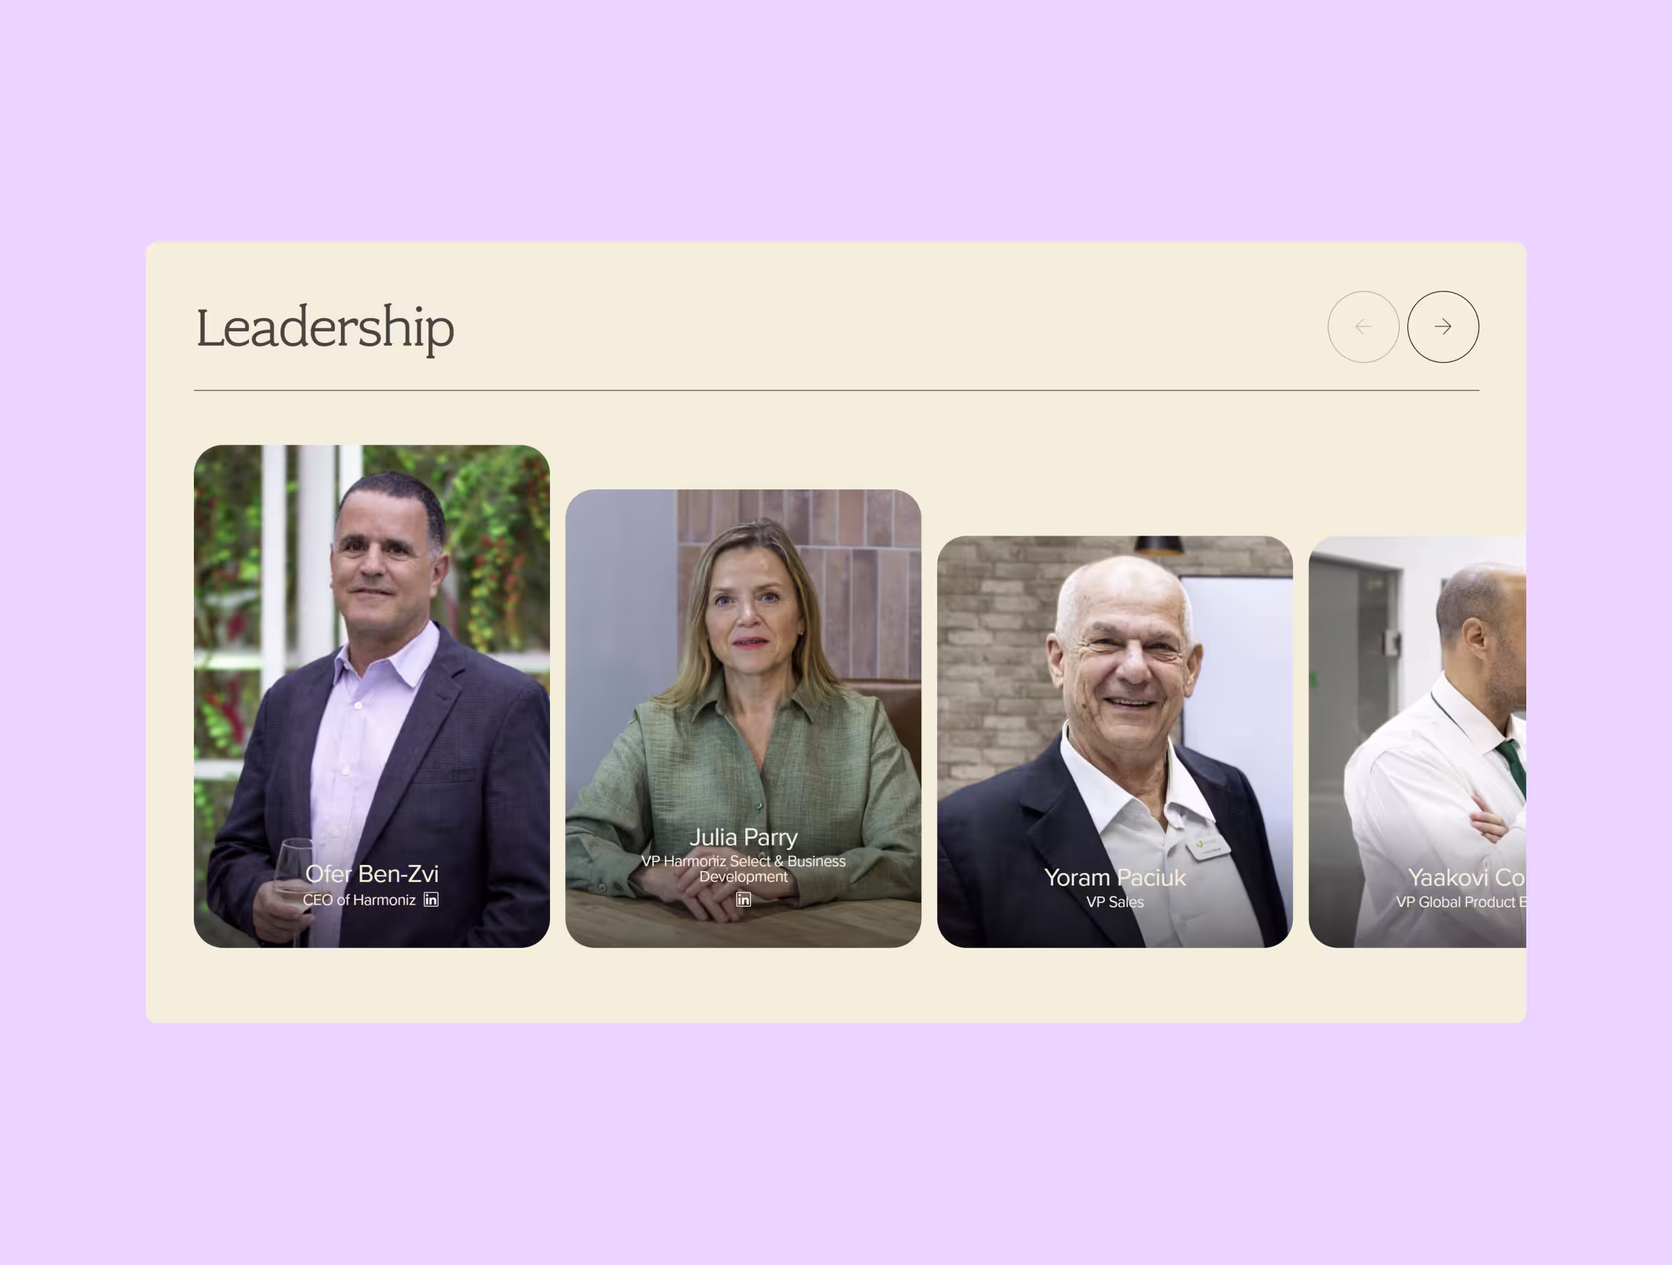Viewport: 1672px width, 1265px height.
Task: Open Julia Parry's LinkedIn icon
Action: (743, 899)
